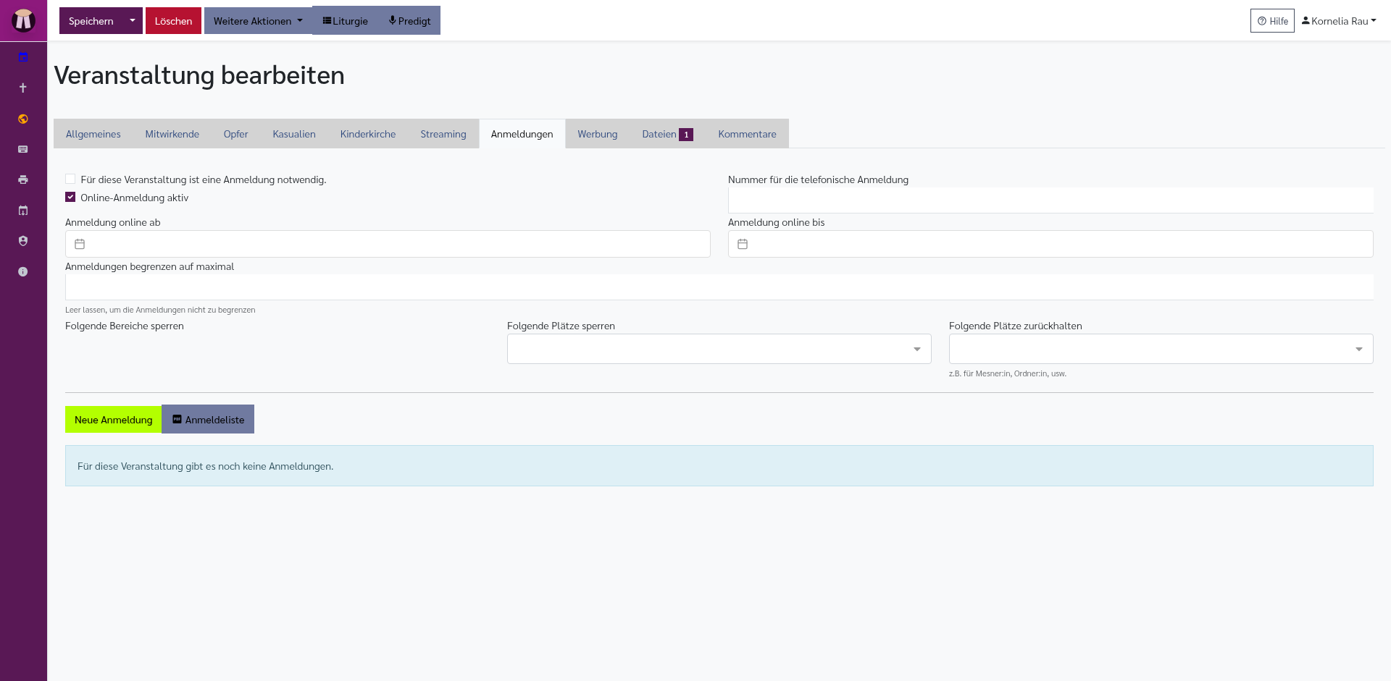This screenshot has width=1391, height=681.
Task: Switch to Kasualien tab
Action: (x=294, y=134)
